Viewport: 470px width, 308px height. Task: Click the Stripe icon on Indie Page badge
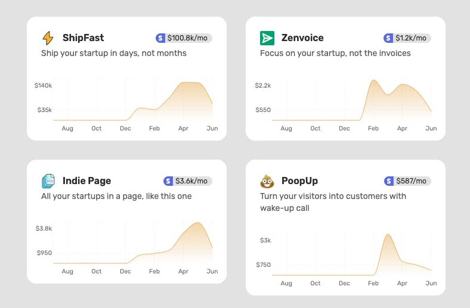click(x=168, y=181)
